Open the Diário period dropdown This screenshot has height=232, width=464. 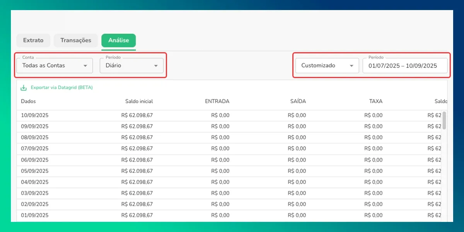[131, 66]
